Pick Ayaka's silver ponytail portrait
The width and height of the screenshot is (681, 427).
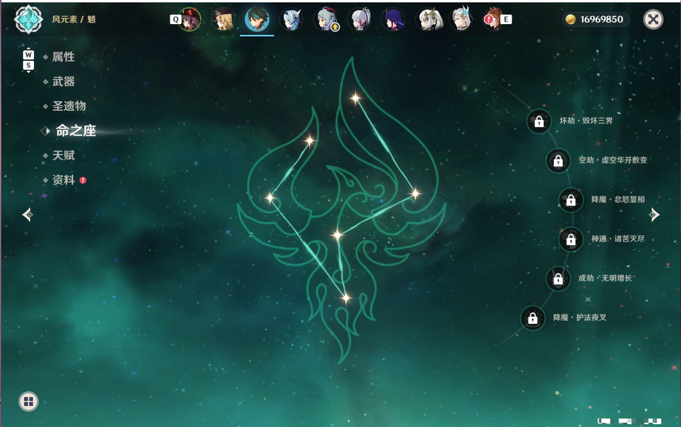[x=359, y=19]
